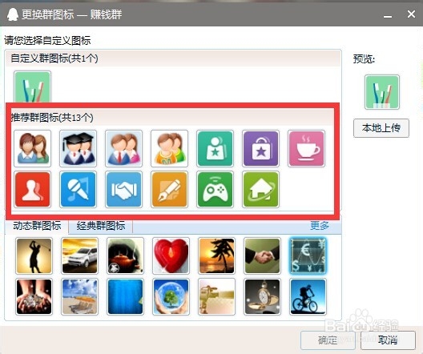Image resolution: width=423 pixels, height=354 pixels.
Task: Select the green game controller icon
Action: click(x=215, y=190)
